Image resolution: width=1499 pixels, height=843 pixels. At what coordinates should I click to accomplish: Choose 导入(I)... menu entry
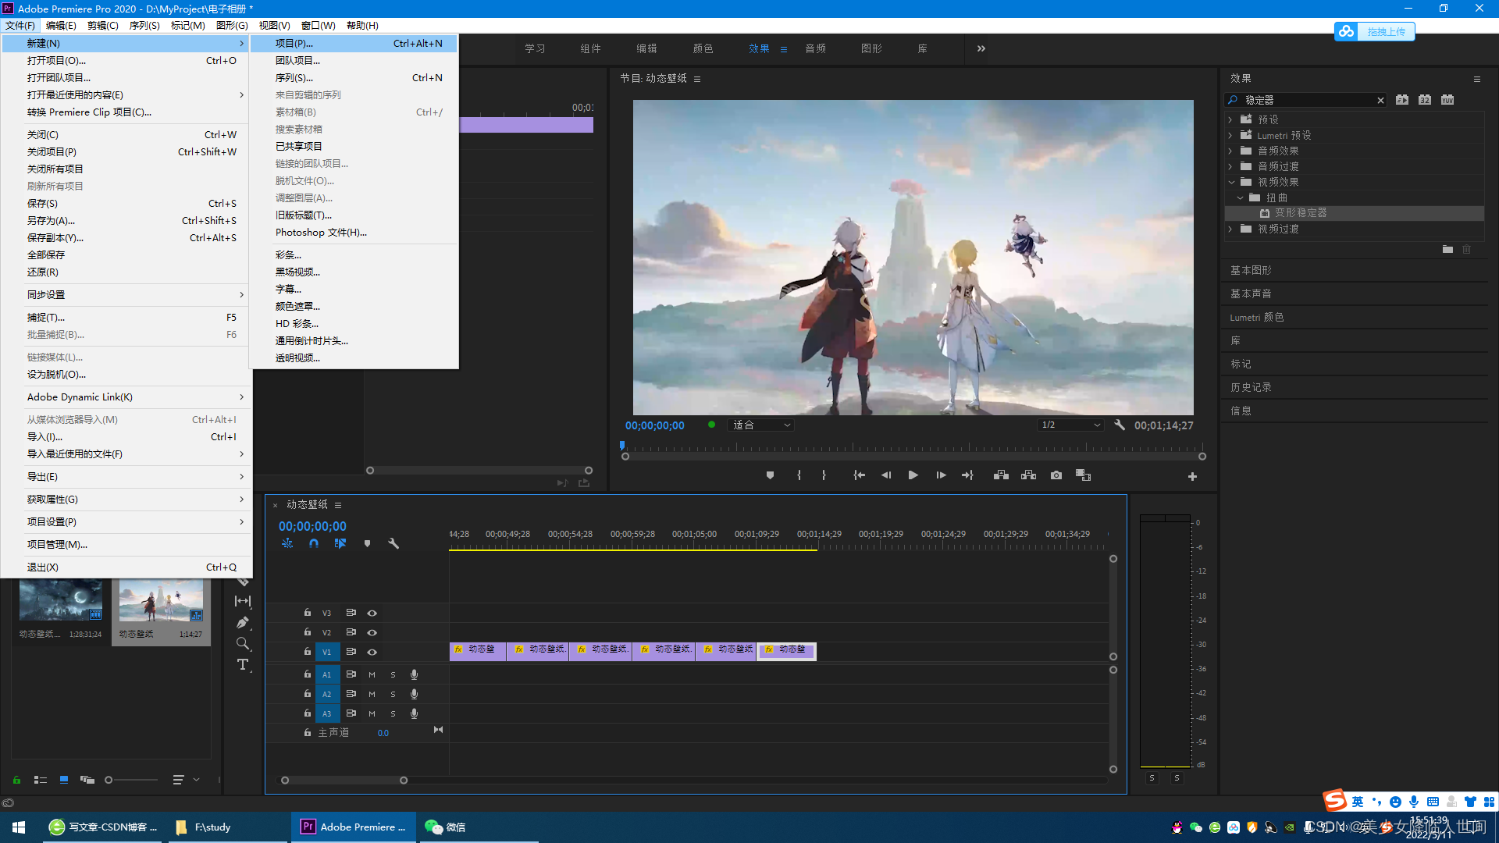pyautogui.click(x=126, y=437)
